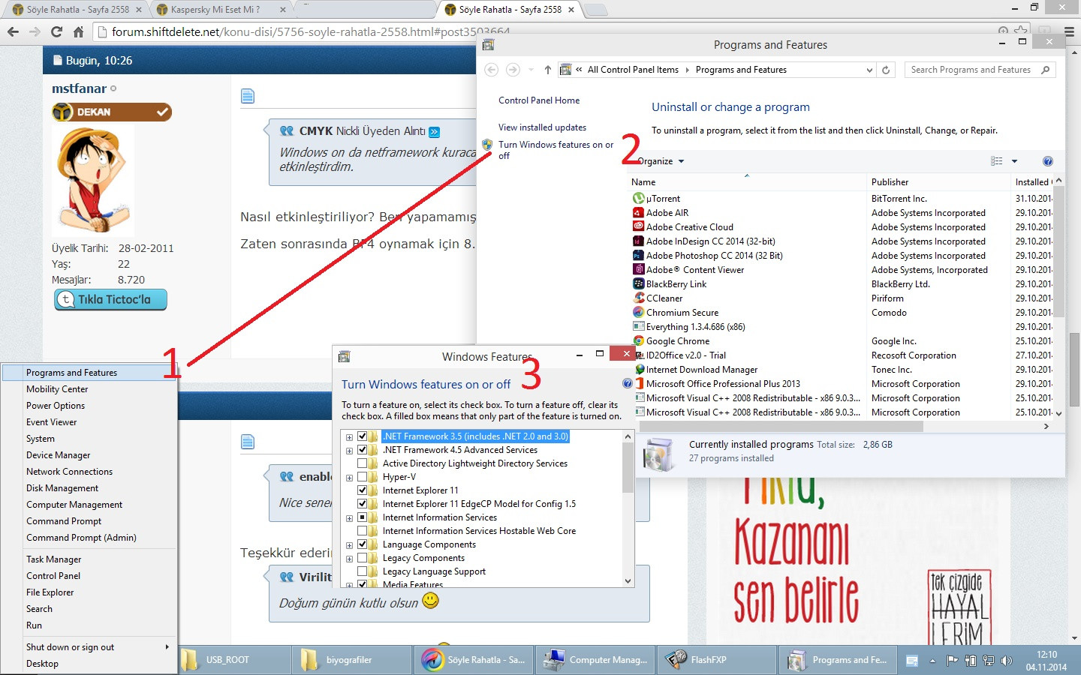Screen dimensions: 1081x675
Task: Open the USB_ROOT folder on the taskbar
Action: point(235,660)
